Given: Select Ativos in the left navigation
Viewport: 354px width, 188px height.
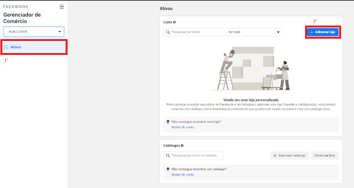Looking at the screenshot, I should coord(16,47).
